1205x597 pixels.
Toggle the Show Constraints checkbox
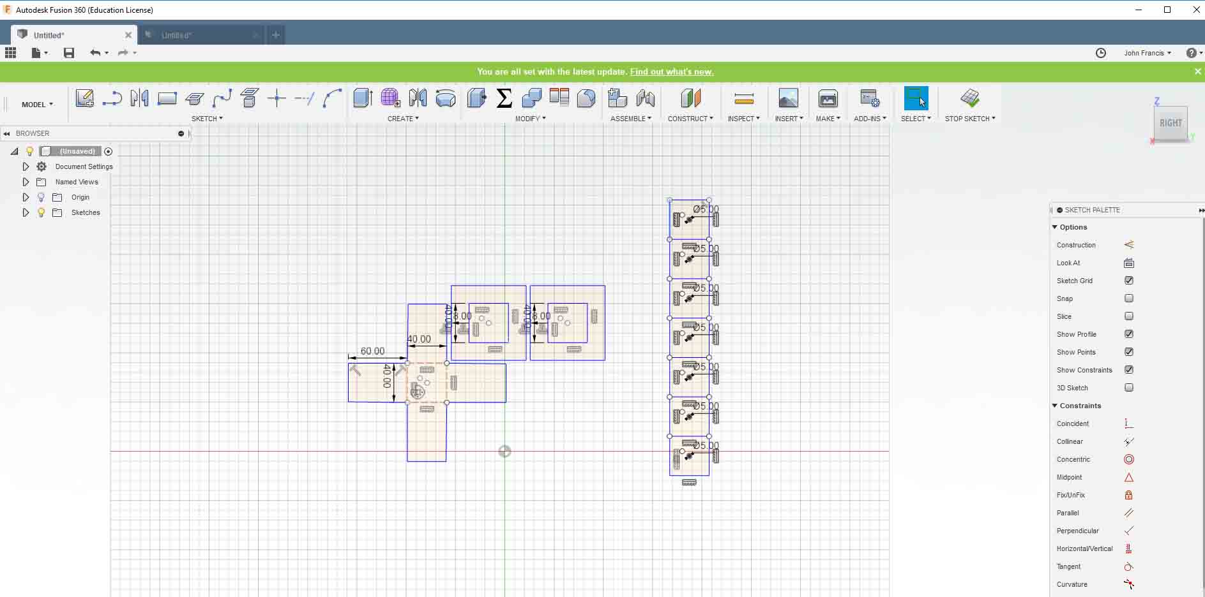(1129, 370)
